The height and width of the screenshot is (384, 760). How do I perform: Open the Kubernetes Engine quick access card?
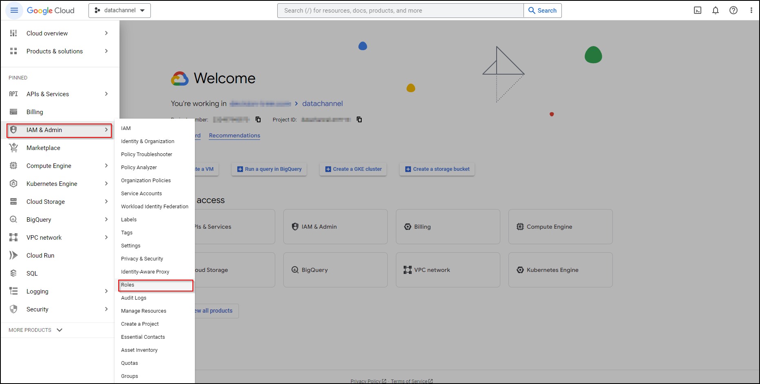click(561, 270)
